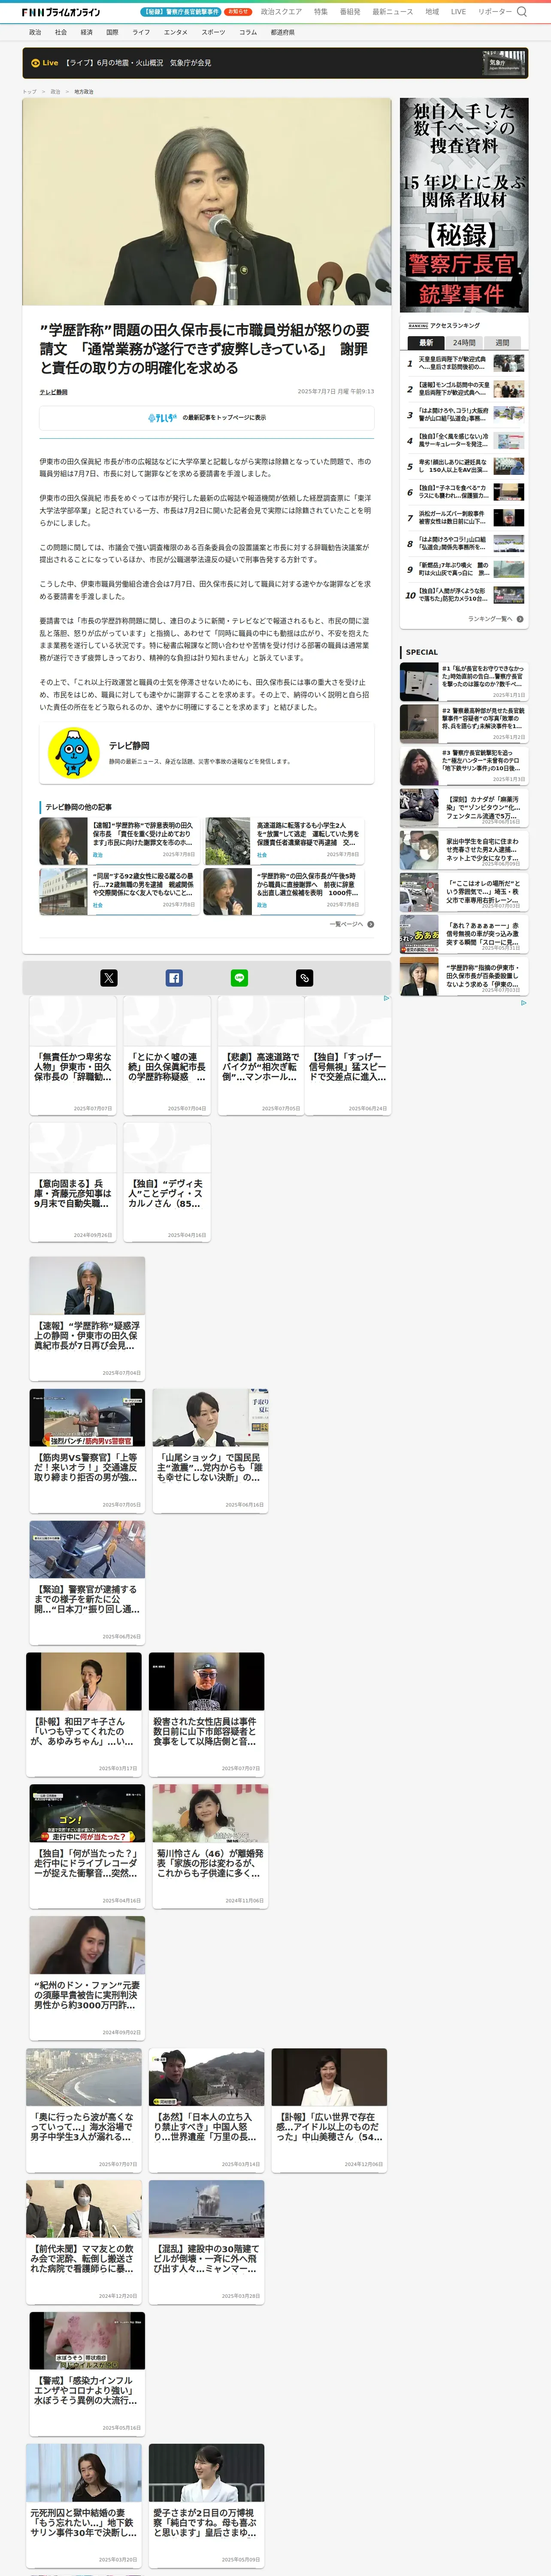Open the card 【混乱】建設中の30階建てビルが倒壊
The height and width of the screenshot is (2576, 551).
tap(207, 2242)
